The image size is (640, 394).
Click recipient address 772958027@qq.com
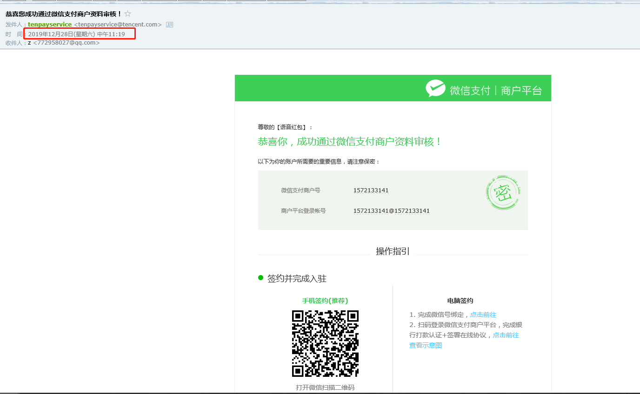(67, 43)
